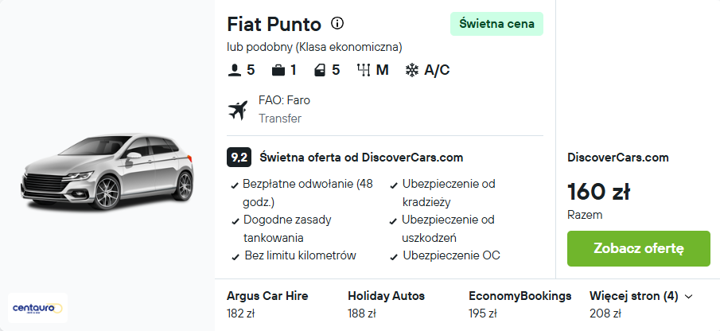This screenshot has width=720, height=331.
Task: Click the Ubezpieczenie OC text
Action: (451, 255)
